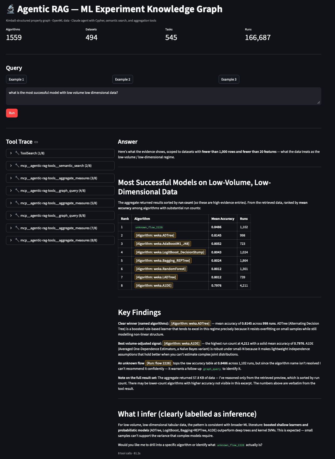Click the 0.8145 accuracy cell
335x459 pixels.
pyautogui.click(x=223, y=235)
